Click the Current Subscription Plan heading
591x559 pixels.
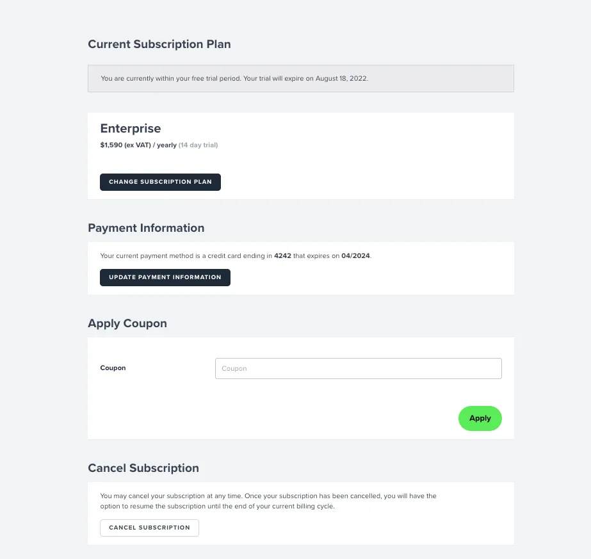pos(159,44)
